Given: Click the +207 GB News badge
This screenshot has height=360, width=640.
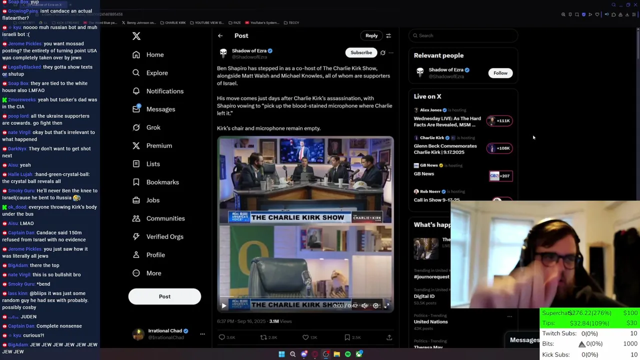Looking at the screenshot, I should [500, 176].
